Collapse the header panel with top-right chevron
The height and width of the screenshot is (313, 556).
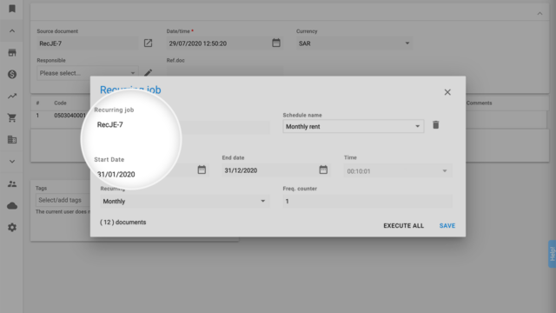[539, 14]
